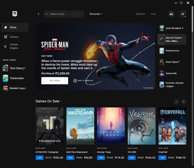The width and height of the screenshot is (194, 168).
Task: Open the N profile avatar
Action: tap(183, 14)
